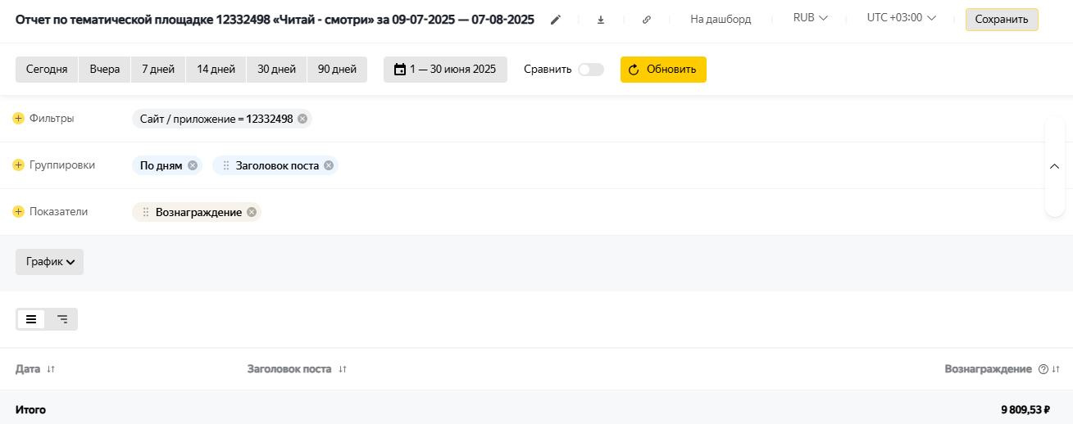
Task: Add a grouping with plus icon
Action: coord(19,165)
